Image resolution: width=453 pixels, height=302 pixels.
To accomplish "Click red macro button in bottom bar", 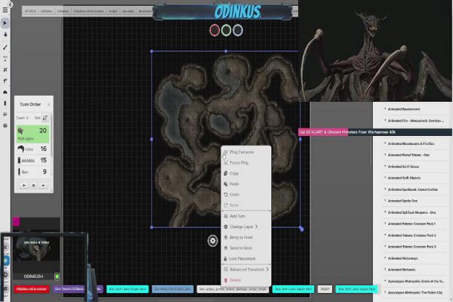I will (32, 289).
